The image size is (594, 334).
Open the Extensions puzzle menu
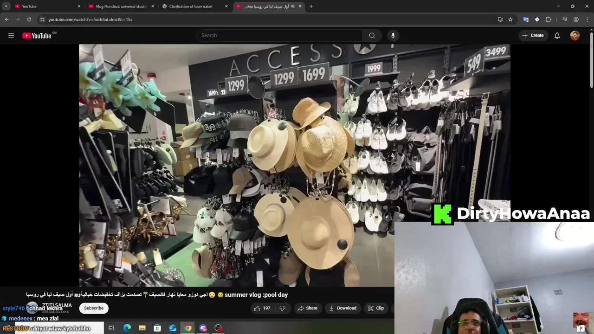coord(548,19)
